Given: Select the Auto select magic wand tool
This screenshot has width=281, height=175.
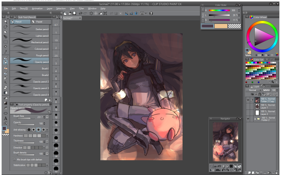Looking at the screenshot, I should 5,47.
